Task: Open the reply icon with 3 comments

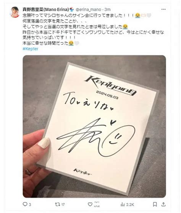Action: [x=25, y=204]
